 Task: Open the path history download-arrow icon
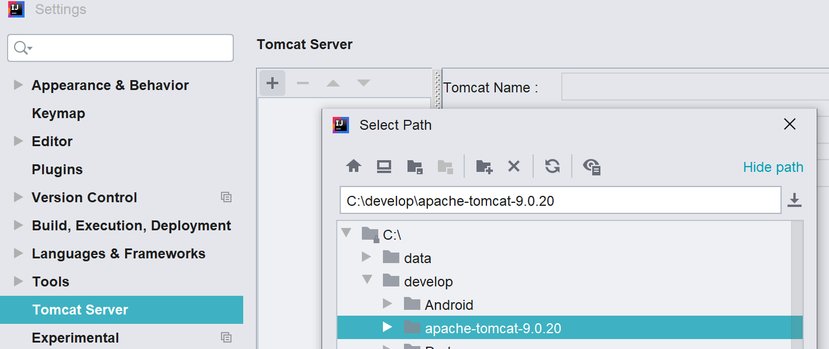point(794,201)
